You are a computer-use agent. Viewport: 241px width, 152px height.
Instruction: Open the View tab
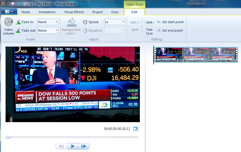115,12
